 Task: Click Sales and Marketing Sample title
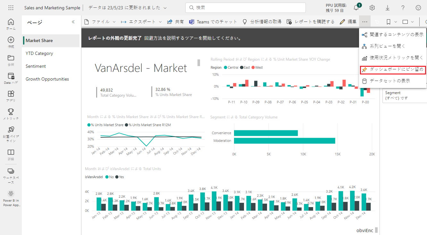coord(52,8)
